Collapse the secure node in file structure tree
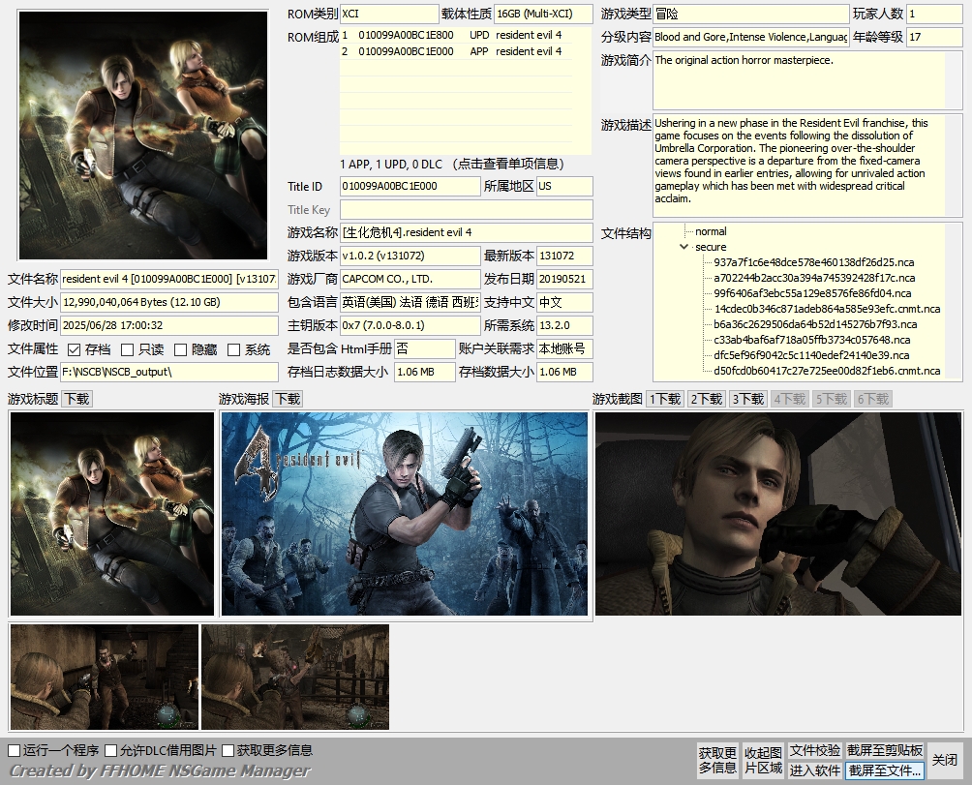972x785 pixels. [683, 247]
